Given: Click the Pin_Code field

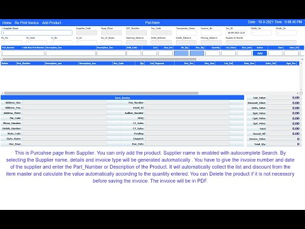Looking at the screenshot, I should coord(65,118).
